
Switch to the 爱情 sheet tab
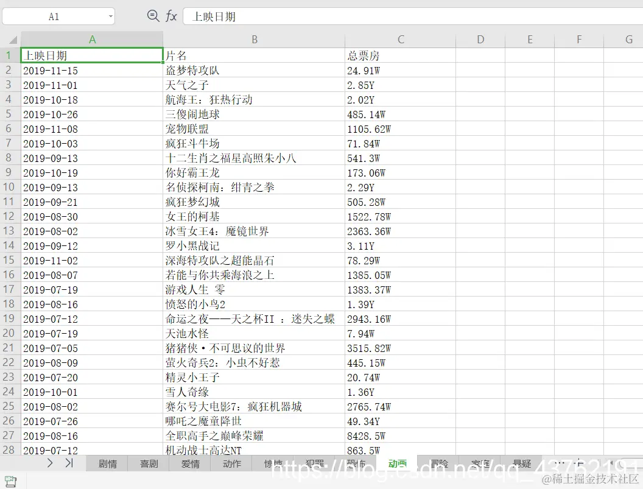point(190,463)
